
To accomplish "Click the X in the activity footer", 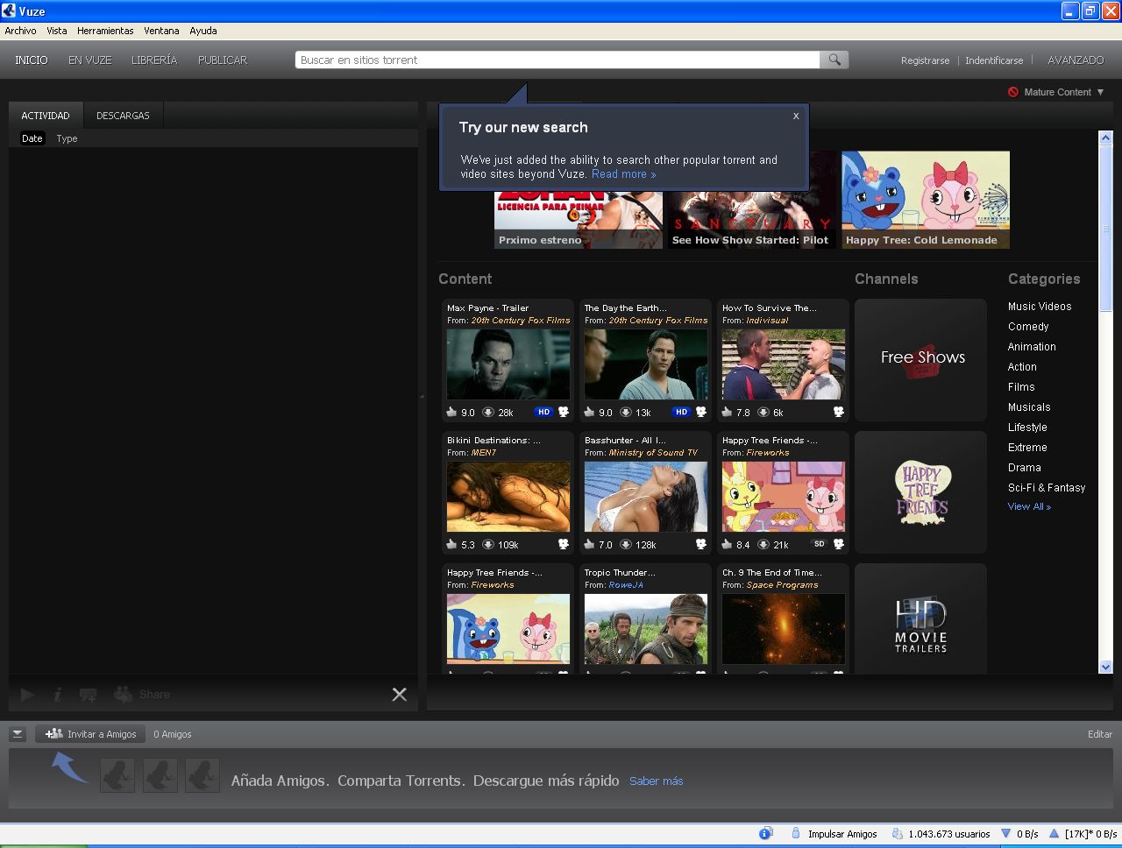I will (399, 695).
